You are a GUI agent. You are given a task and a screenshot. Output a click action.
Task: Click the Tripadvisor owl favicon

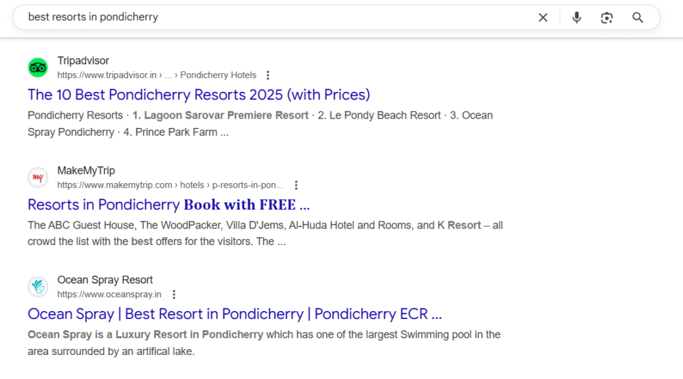pyautogui.click(x=38, y=67)
